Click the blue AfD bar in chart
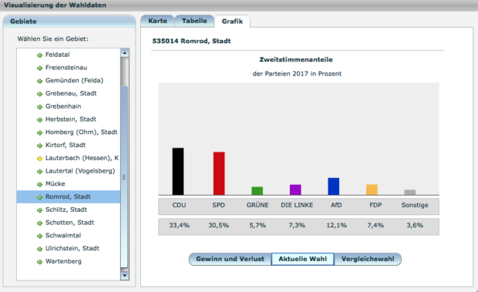 click(334, 186)
